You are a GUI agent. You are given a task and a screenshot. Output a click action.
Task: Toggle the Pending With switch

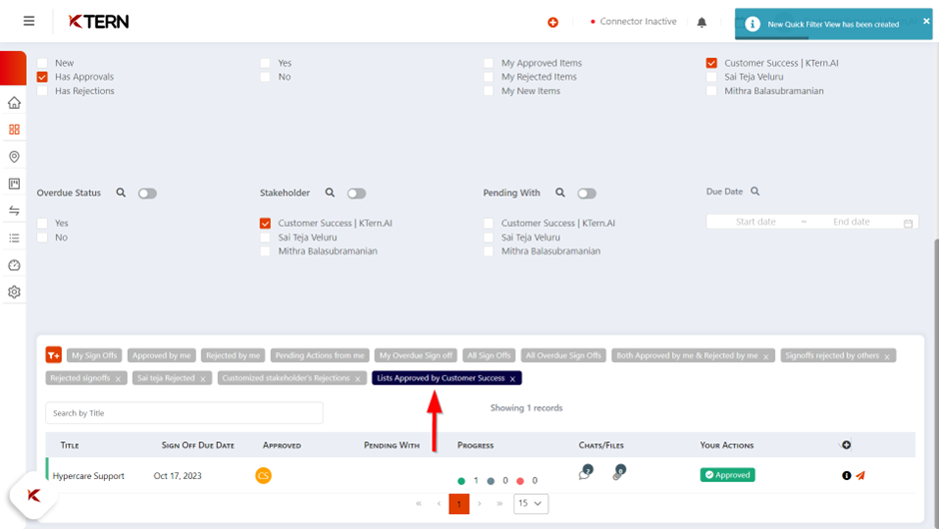point(587,194)
